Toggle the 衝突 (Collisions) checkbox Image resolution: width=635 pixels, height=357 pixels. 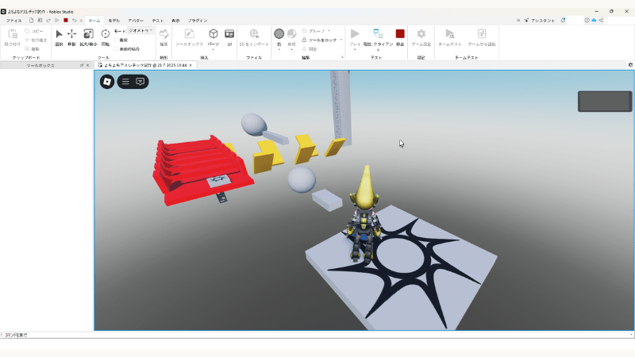click(116, 40)
